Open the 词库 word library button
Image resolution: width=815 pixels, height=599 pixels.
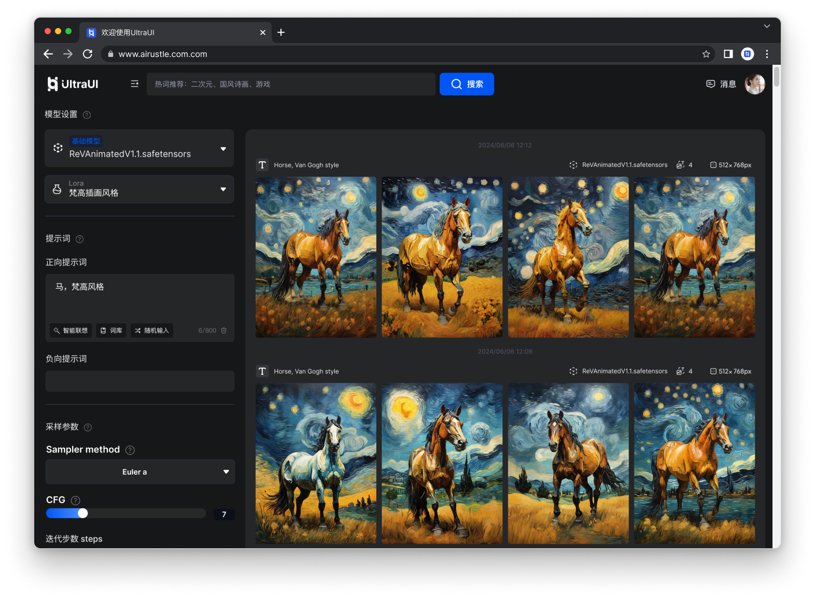coord(111,331)
